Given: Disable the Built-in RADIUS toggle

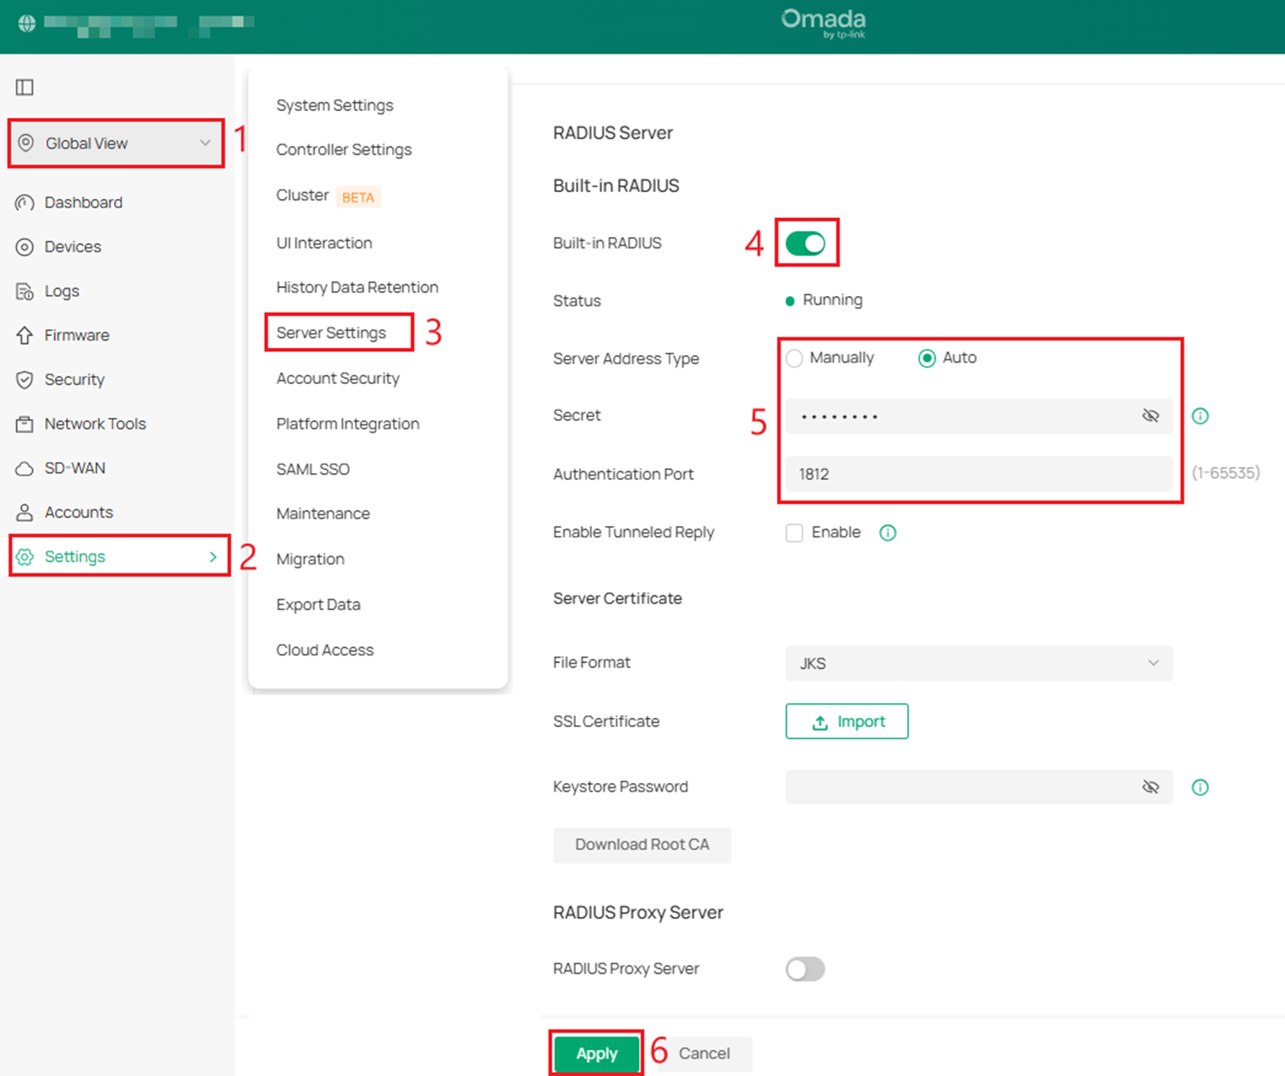Looking at the screenshot, I should click(807, 243).
